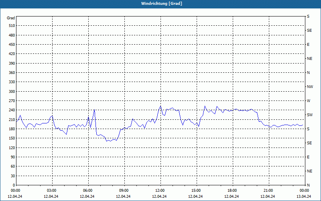Select the 210 y-axis value
This screenshot has width=321, height=201.
pos(12,119)
